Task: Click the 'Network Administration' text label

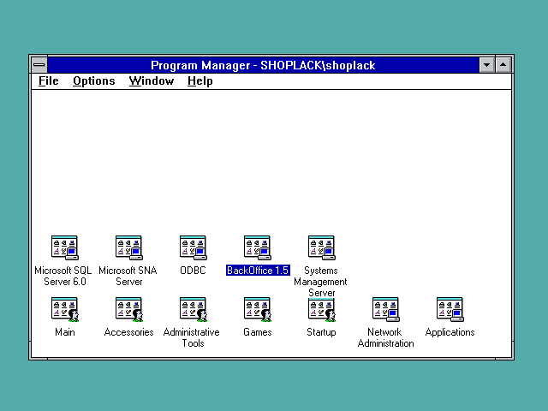Action: pyautogui.click(x=385, y=337)
